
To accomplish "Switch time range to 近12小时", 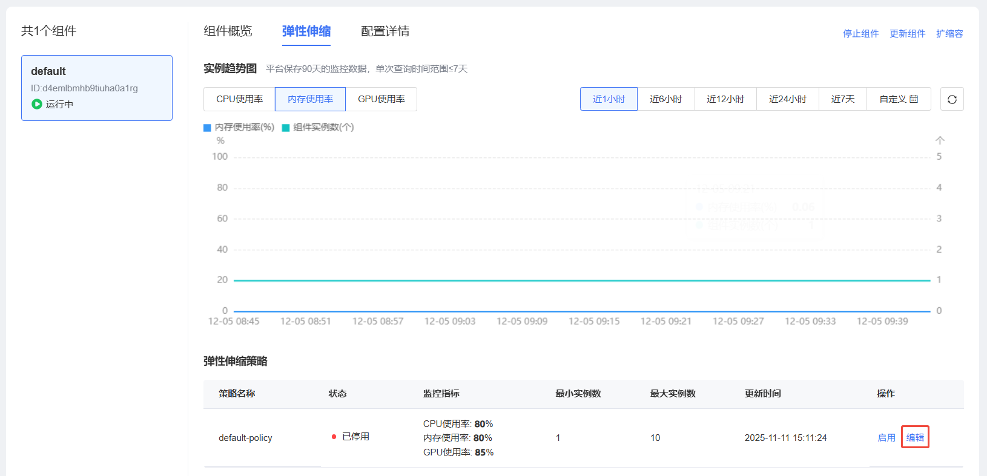I will pos(725,99).
